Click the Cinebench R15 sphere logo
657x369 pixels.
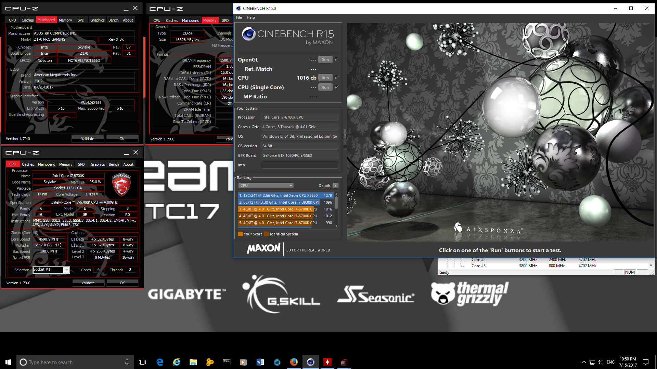point(249,34)
